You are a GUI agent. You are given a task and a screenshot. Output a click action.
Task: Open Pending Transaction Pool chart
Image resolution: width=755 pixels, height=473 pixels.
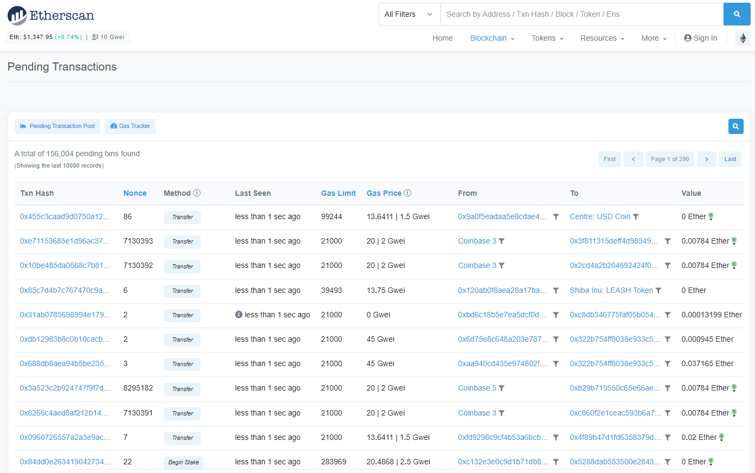tap(57, 126)
